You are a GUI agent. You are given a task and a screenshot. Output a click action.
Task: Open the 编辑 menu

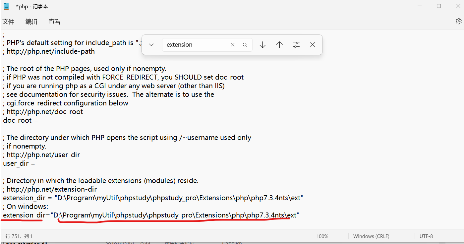point(31,22)
